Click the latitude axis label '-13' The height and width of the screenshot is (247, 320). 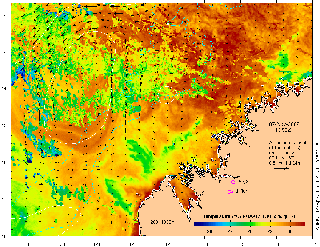tap(4, 51)
